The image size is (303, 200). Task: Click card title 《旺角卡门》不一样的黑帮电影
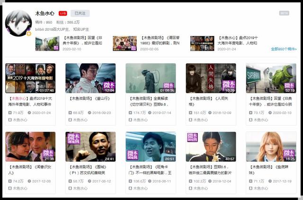150,170
